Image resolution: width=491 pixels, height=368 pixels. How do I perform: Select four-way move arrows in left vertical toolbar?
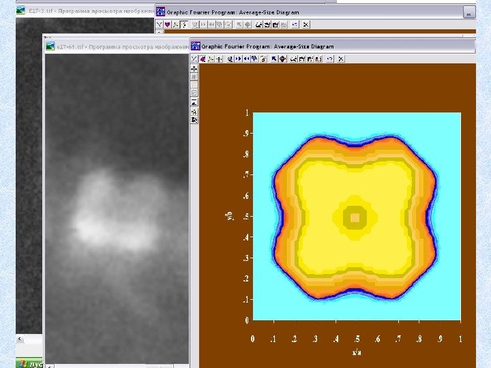194,69
